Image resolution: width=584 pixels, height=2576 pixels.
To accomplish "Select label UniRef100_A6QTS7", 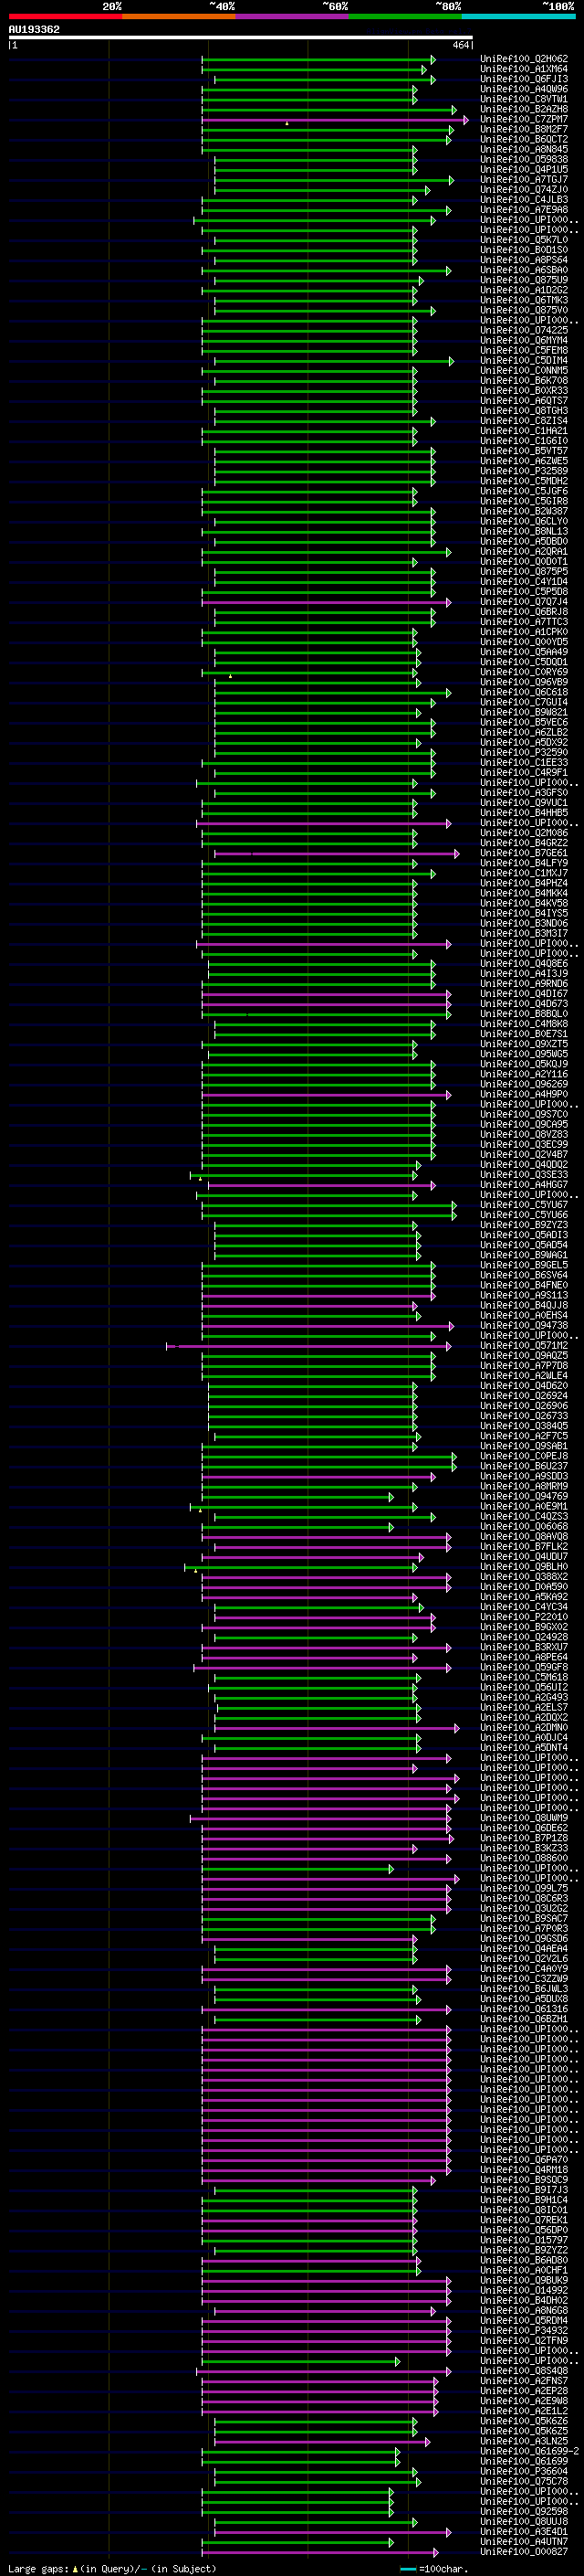I will click(523, 400).
